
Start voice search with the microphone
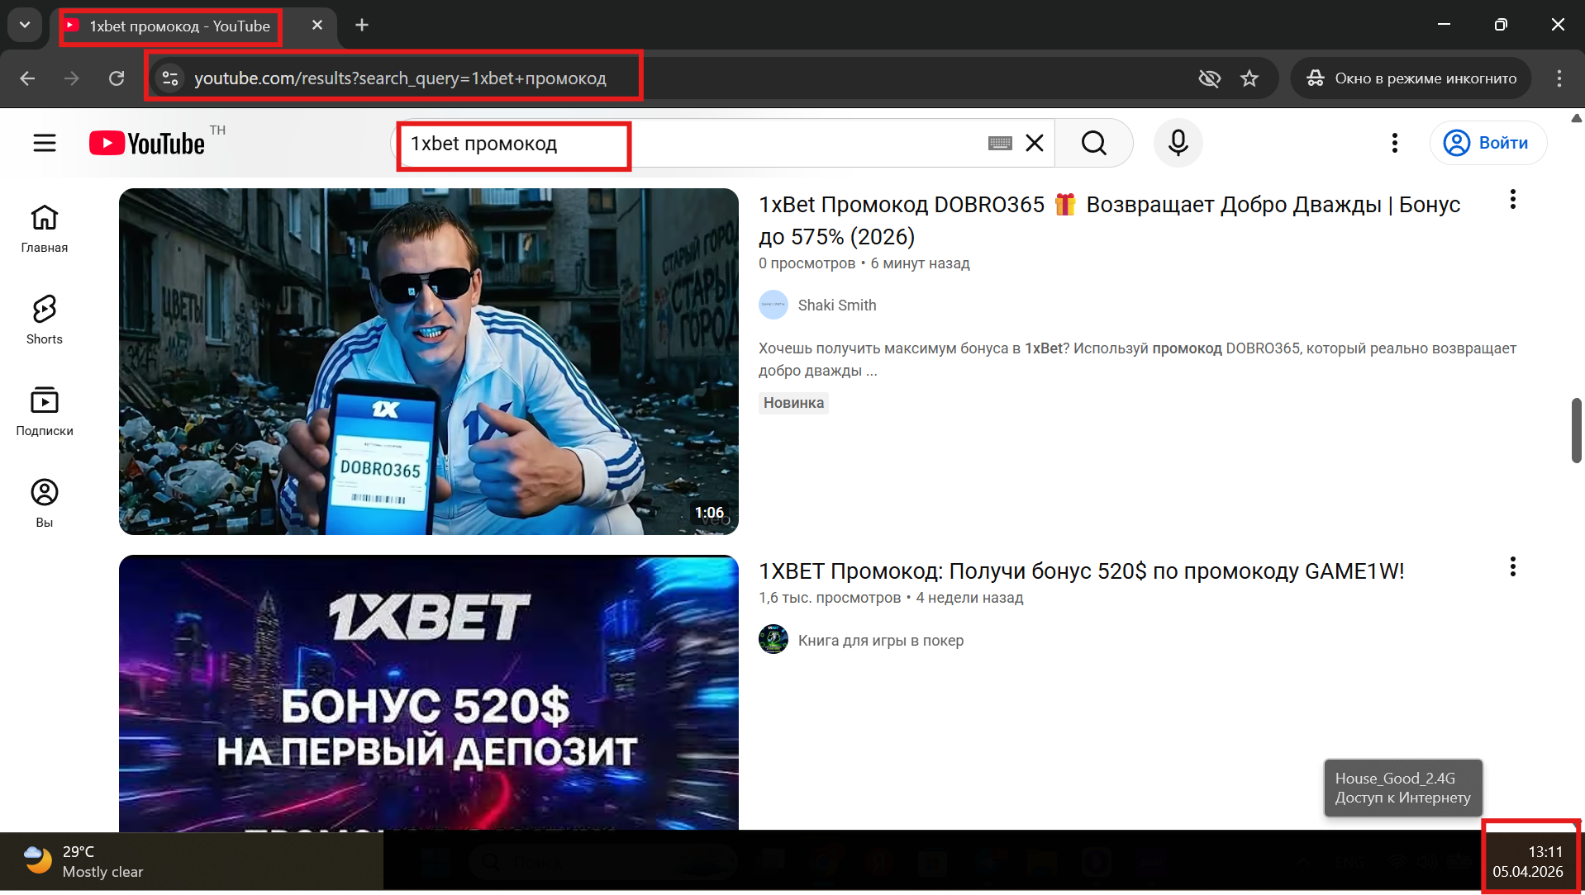click(x=1178, y=143)
